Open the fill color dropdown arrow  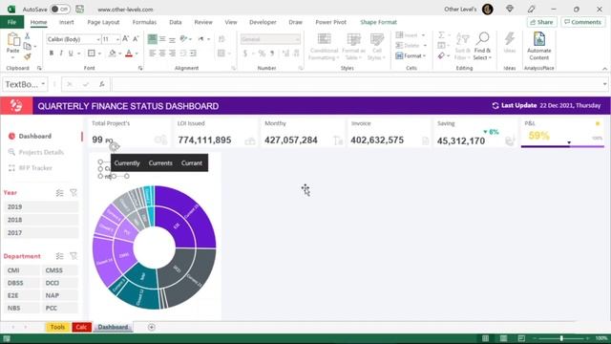(x=120, y=54)
